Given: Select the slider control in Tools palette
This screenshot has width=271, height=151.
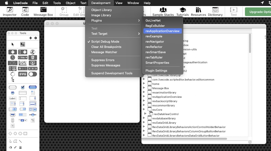Looking at the screenshot, I should click(x=33, y=115).
